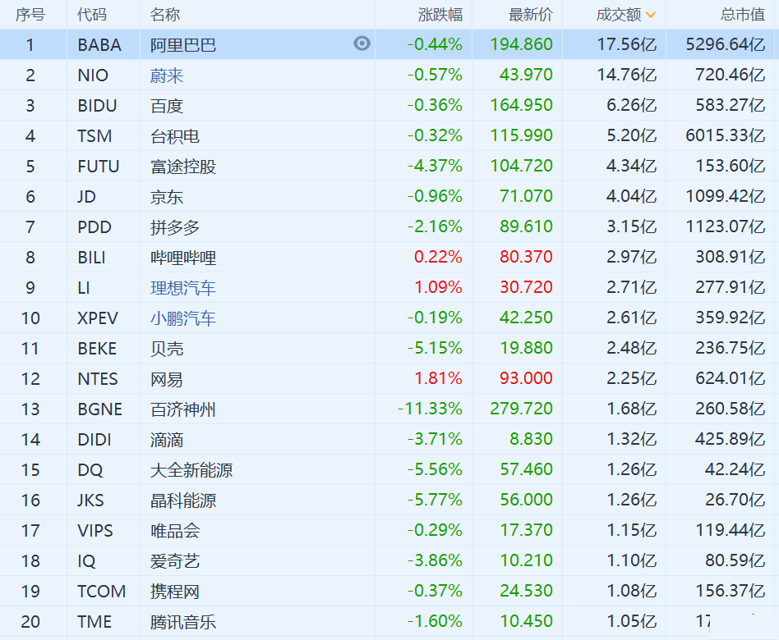Open the 小鹏汽车 stock link
The height and width of the screenshot is (640, 779).
coord(183,318)
